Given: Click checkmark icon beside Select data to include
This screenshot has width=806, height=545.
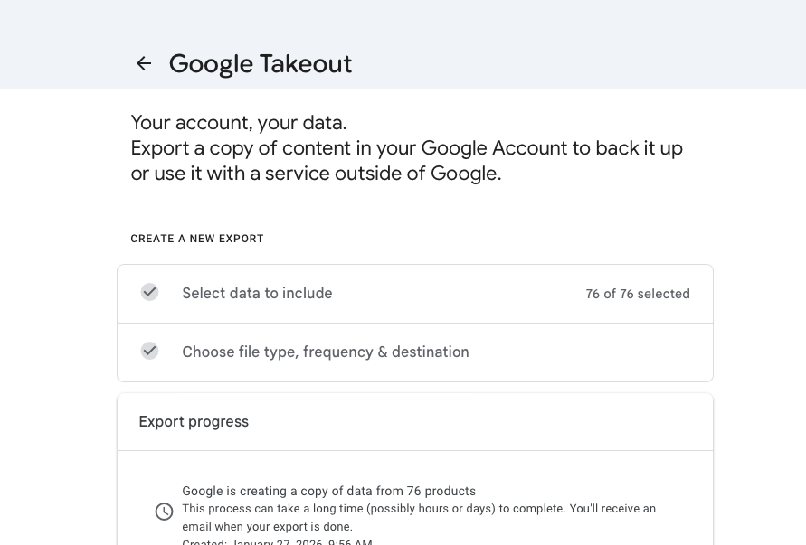Looking at the screenshot, I should point(150,292).
